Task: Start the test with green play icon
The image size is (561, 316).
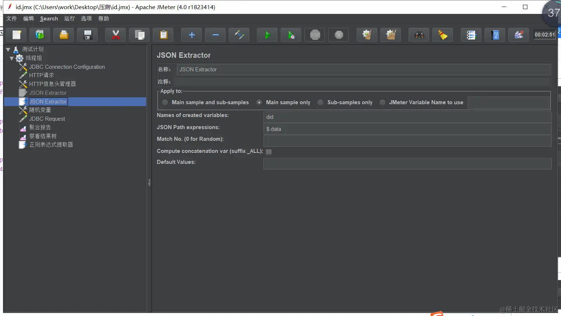Action: [x=267, y=35]
